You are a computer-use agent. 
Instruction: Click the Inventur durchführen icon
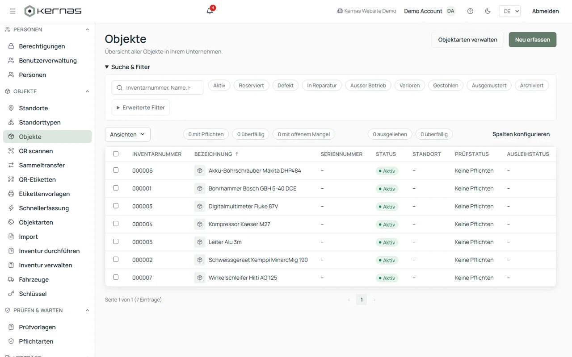[x=11, y=251]
